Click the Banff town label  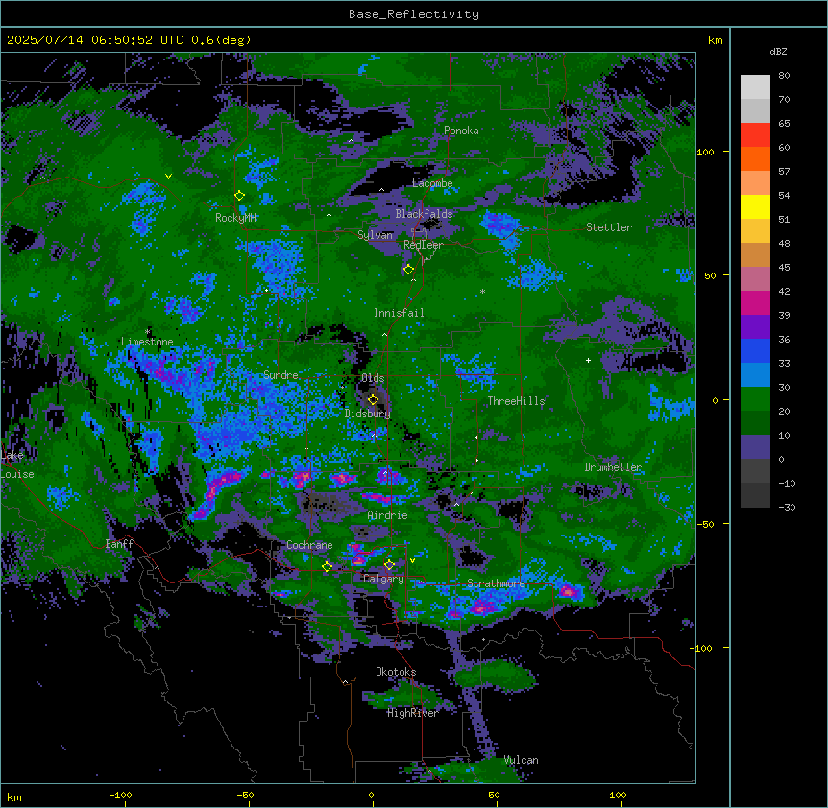pos(119,544)
